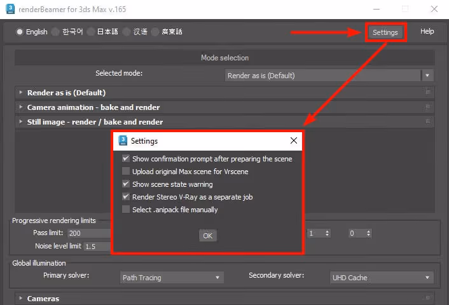Select Japanese 日本語 language radio button
The image size is (449, 305).
(91, 32)
